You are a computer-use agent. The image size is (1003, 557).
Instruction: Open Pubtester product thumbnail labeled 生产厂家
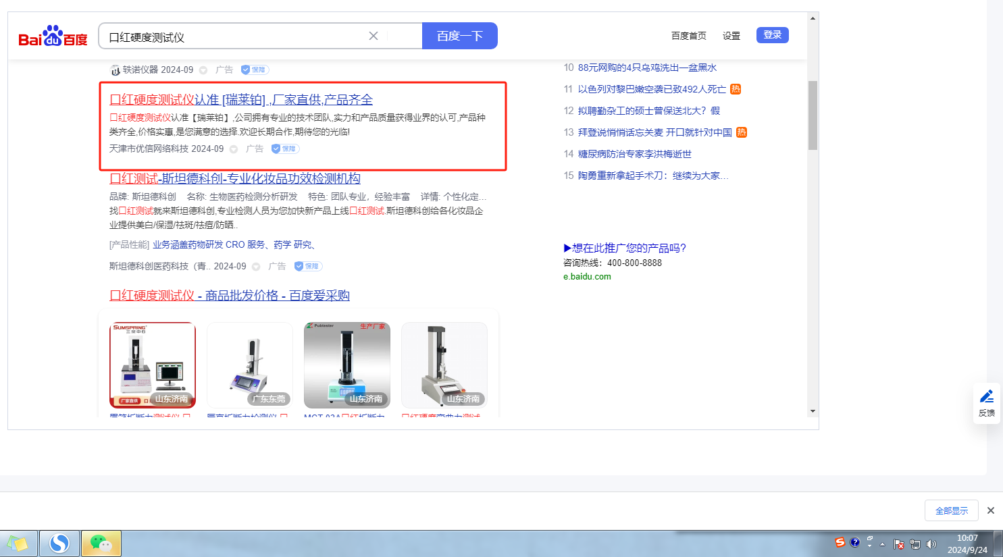[x=347, y=365]
